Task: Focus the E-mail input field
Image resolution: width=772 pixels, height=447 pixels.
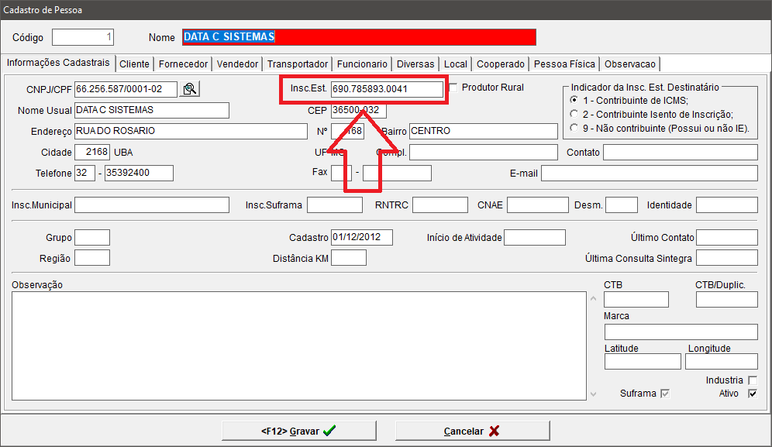Action: 649,174
